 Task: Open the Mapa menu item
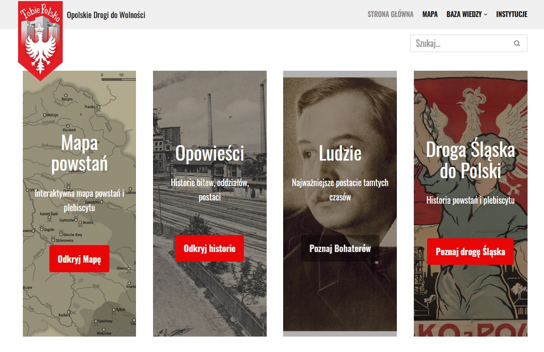(430, 14)
